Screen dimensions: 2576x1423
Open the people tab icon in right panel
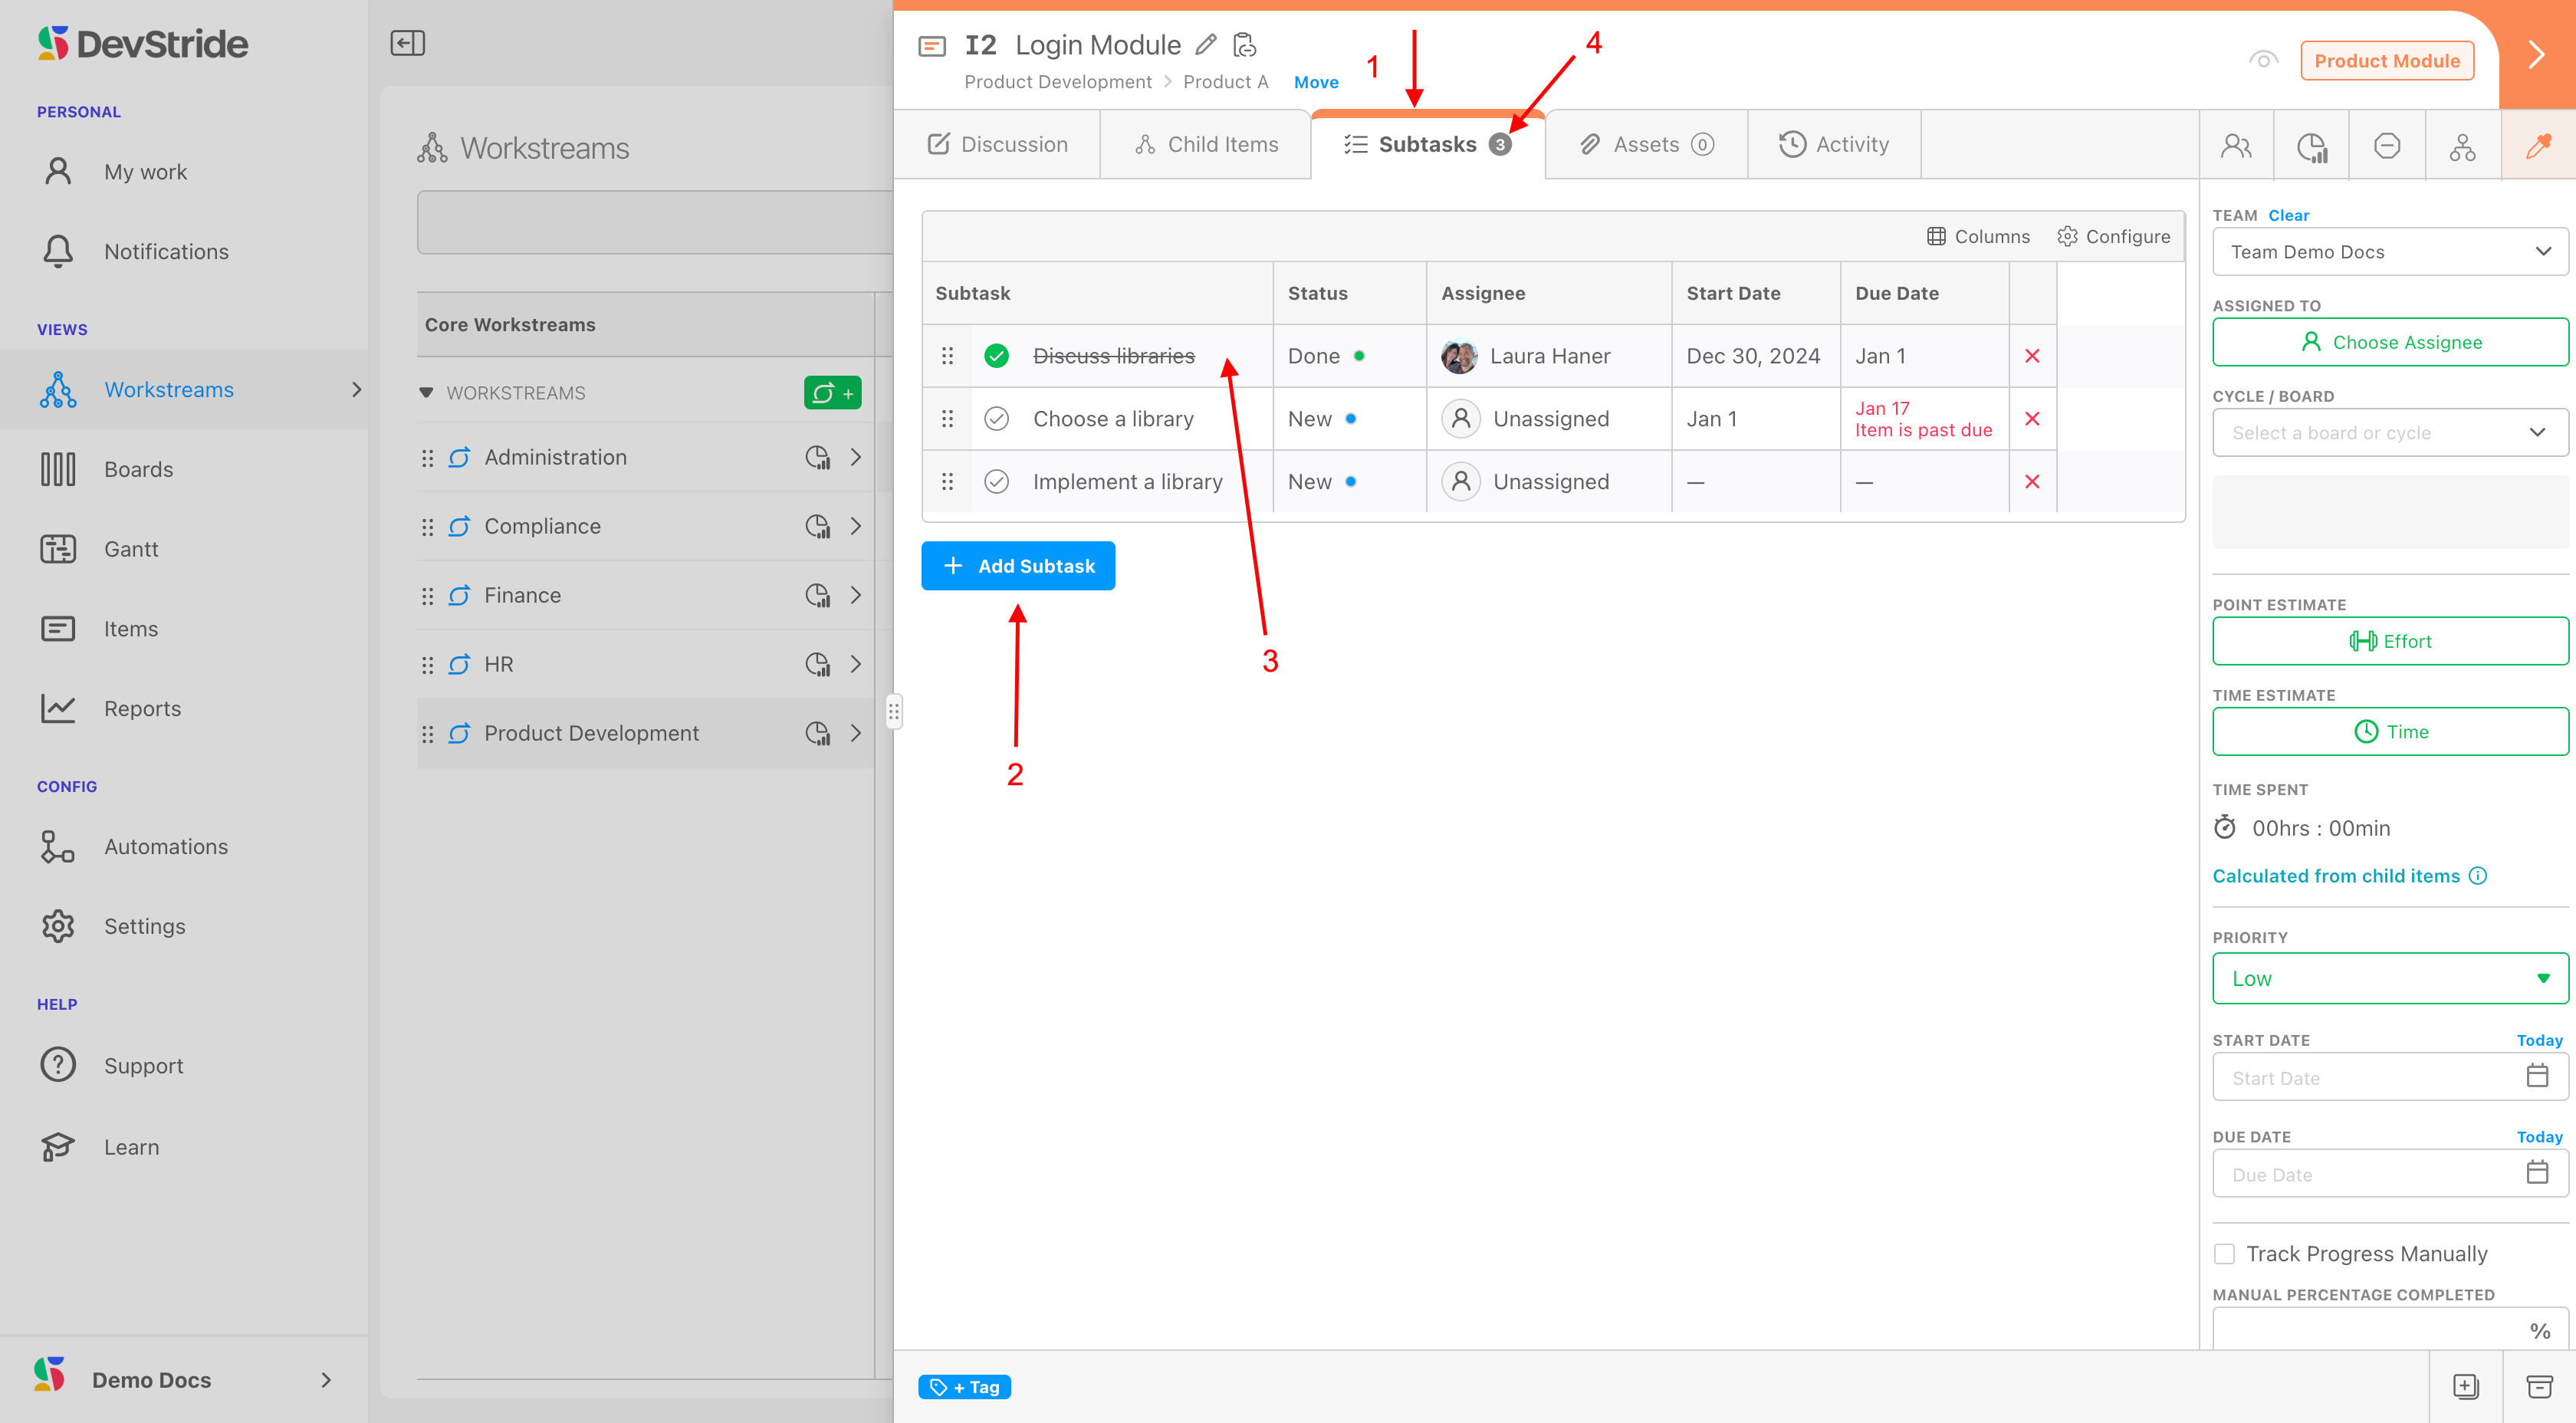(2236, 146)
